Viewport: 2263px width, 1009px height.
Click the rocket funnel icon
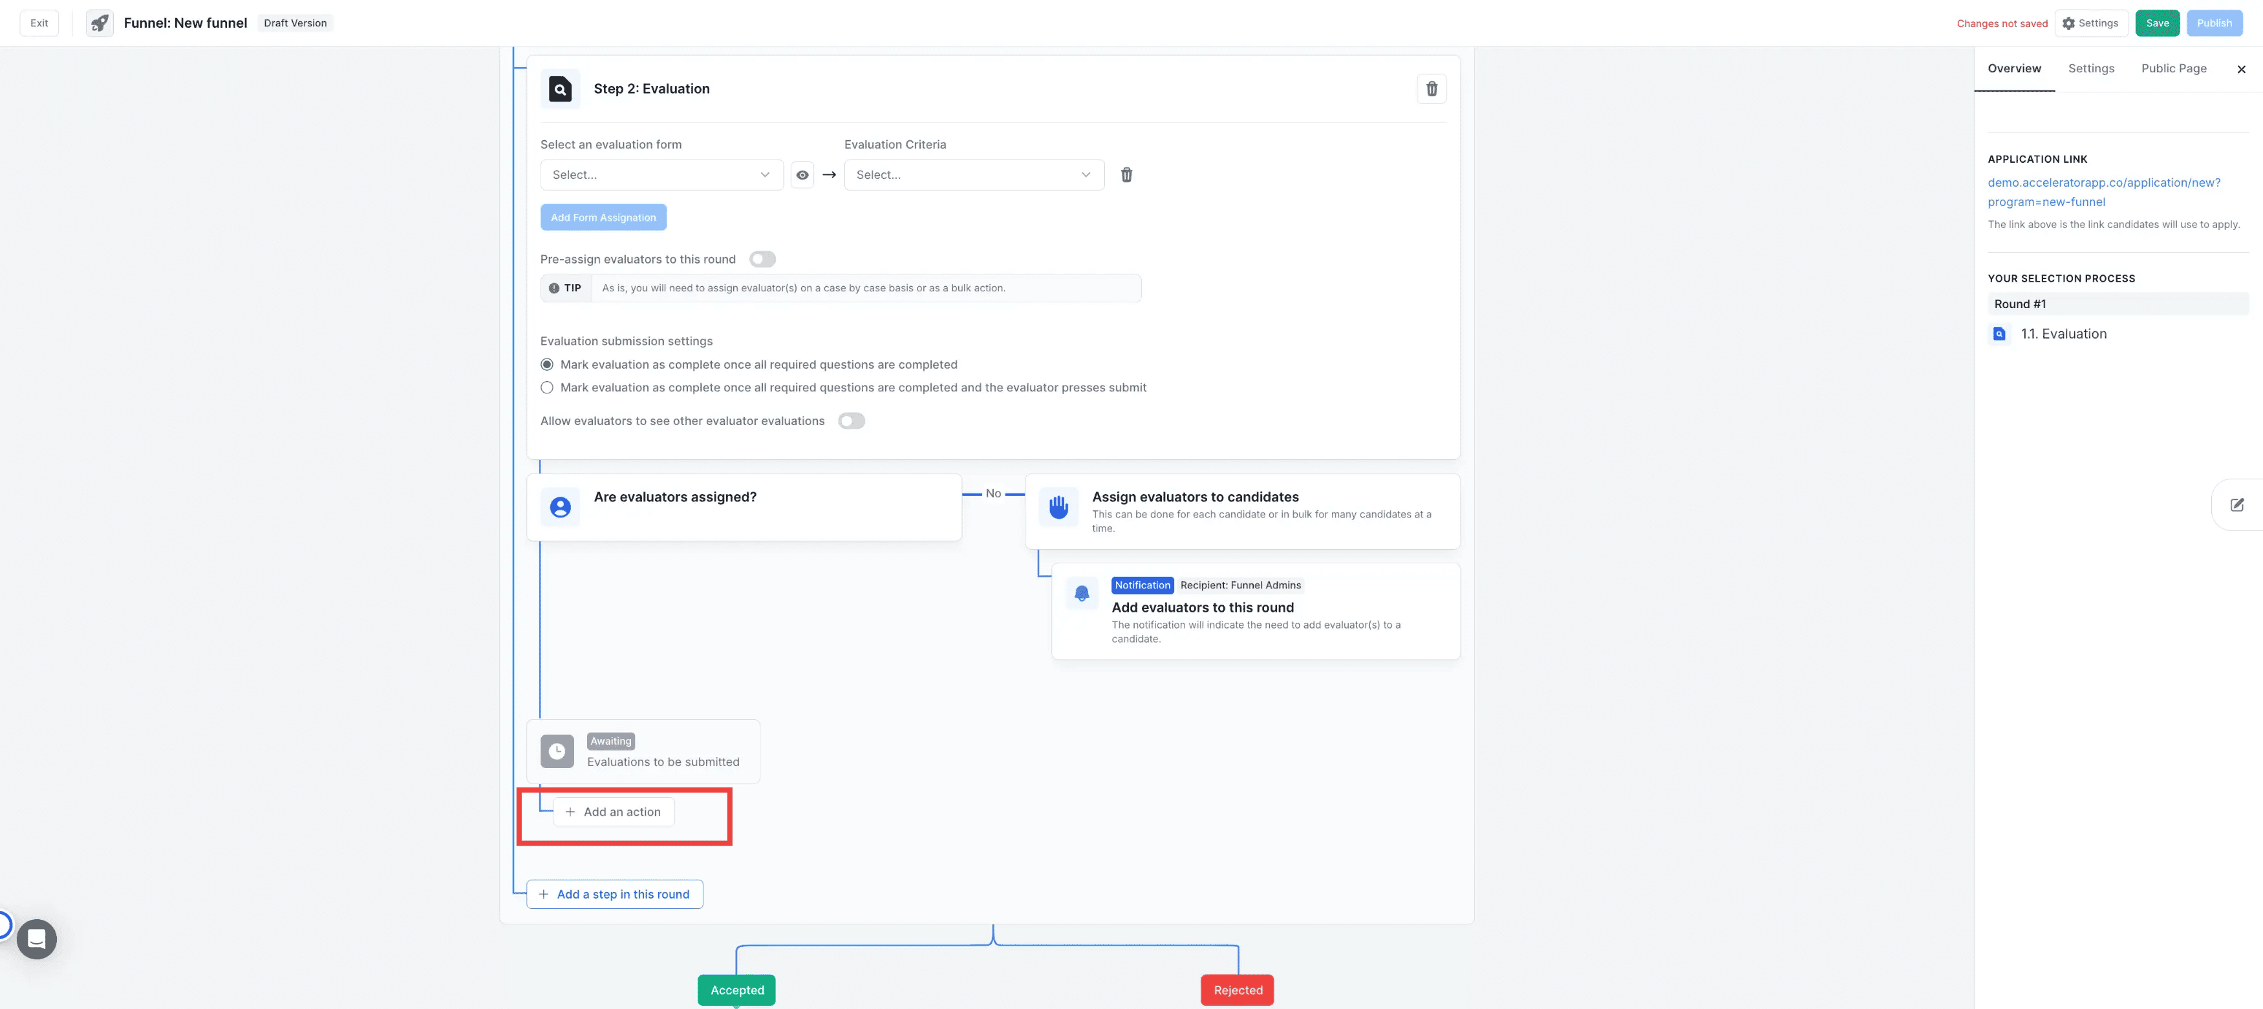[100, 23]
